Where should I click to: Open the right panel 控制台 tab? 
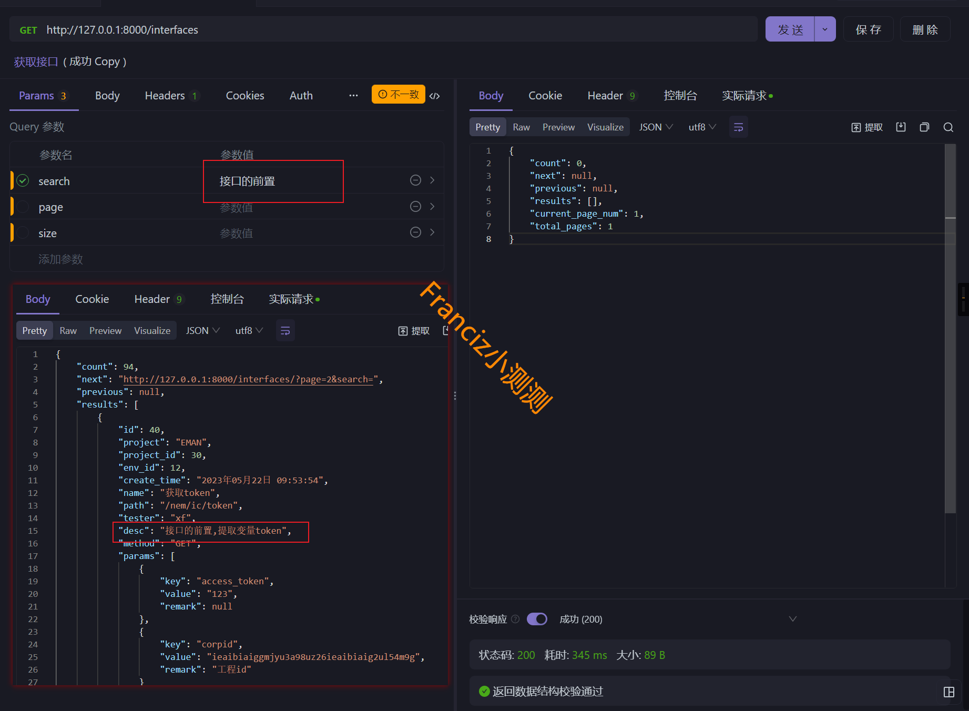[680, 96]
